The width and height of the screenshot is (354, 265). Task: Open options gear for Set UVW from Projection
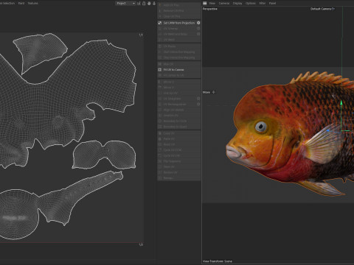coord(198,23)
